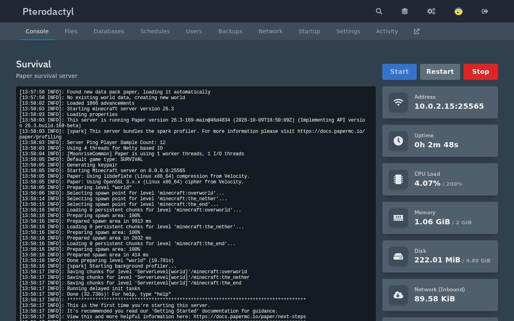Click the memory value 1.06 GiB

(x=432, y=222)
